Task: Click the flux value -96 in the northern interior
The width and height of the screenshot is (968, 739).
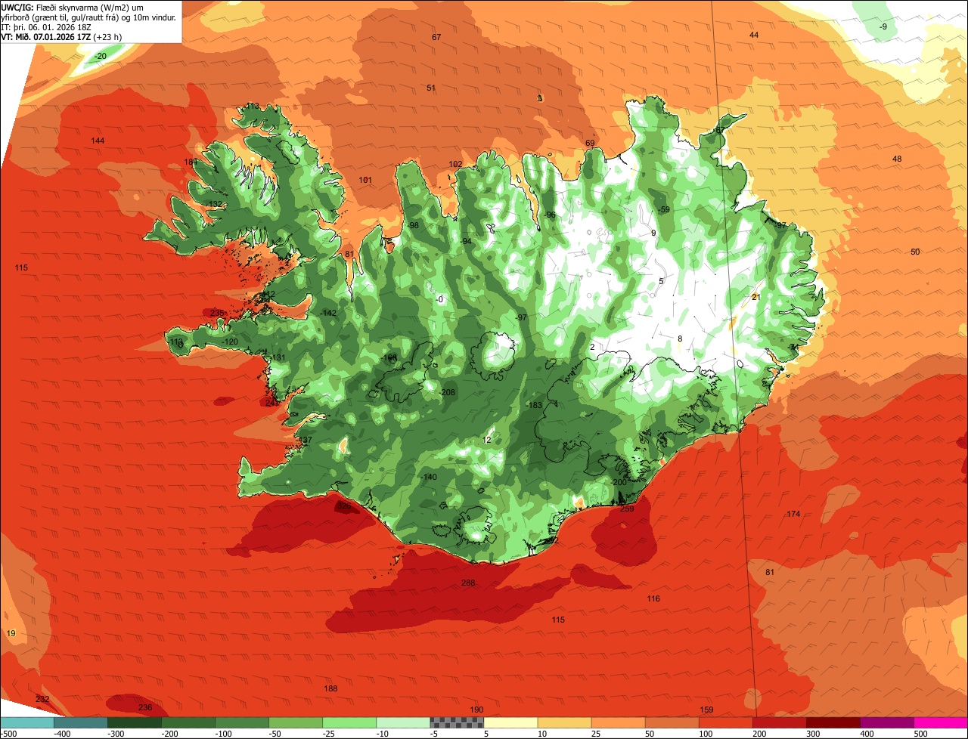Action: [x=550, y=215]
